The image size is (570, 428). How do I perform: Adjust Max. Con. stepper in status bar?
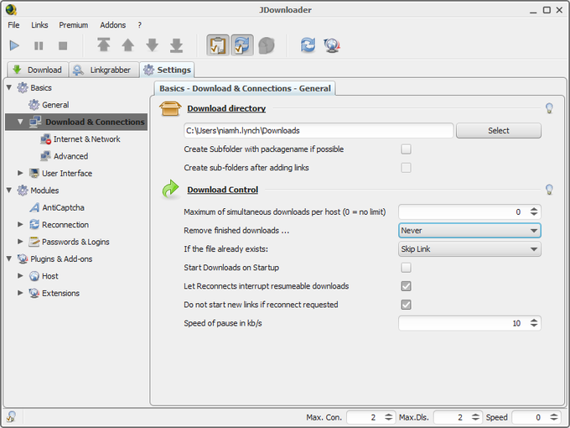(x=389, y=417)
